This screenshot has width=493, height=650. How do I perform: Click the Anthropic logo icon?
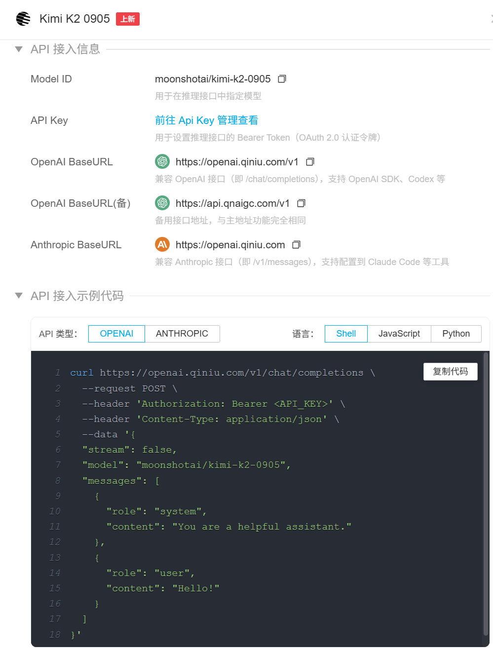coord(162,244)
